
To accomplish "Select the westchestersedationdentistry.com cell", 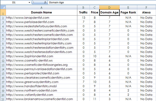I will (42, 47).
